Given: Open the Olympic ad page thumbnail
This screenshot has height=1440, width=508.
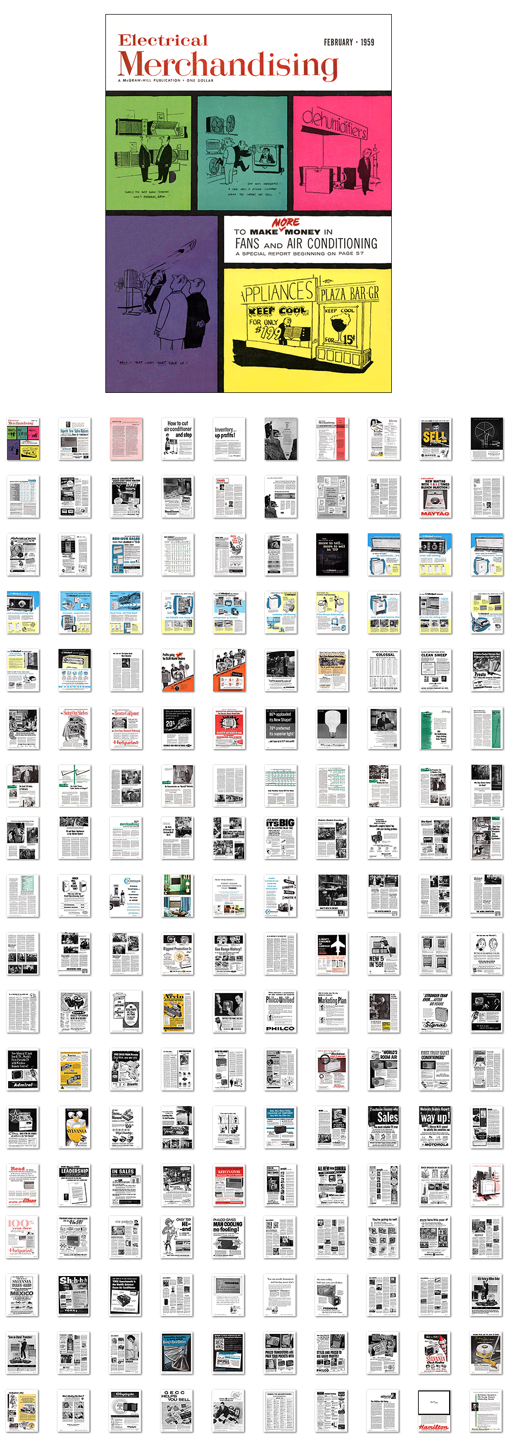Looking at the screenshot, I should pos(126,1411).
